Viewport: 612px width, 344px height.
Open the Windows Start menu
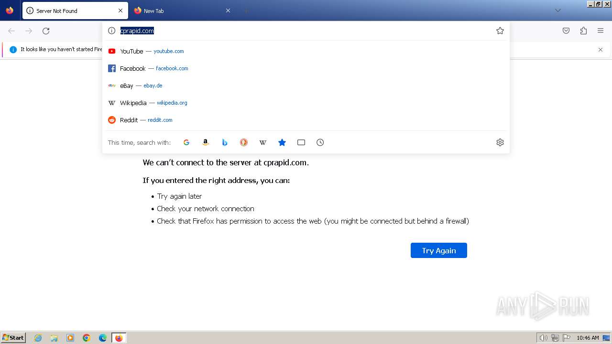click(13, 338)
